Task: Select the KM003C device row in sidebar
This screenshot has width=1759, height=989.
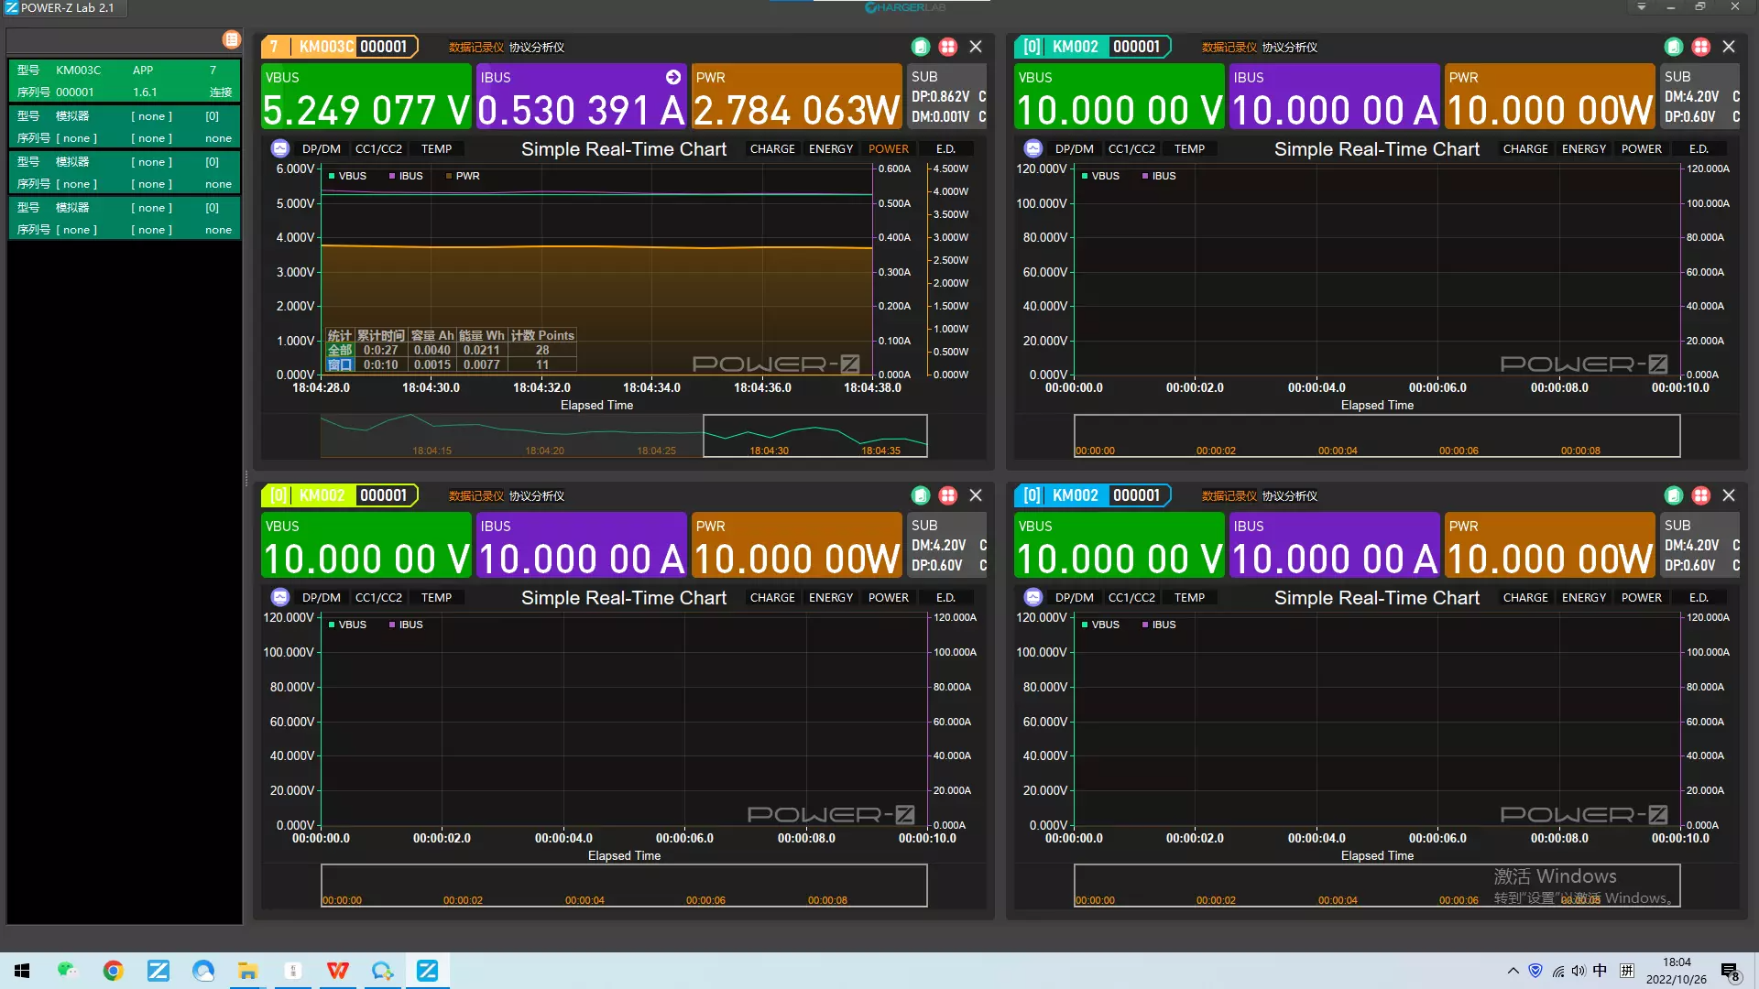Action: pyautogui.click(x=125, y=81)
